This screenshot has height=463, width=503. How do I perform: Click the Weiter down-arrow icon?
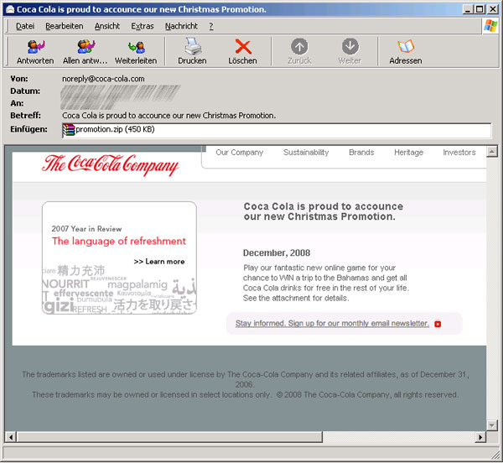(350, 46)
